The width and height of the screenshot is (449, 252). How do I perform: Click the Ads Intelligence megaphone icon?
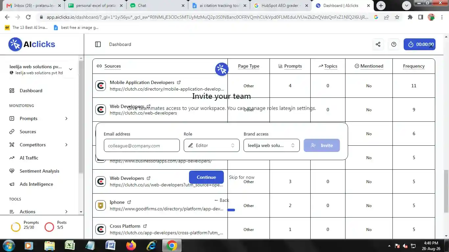pyautogui.click(x=12, y=184)
